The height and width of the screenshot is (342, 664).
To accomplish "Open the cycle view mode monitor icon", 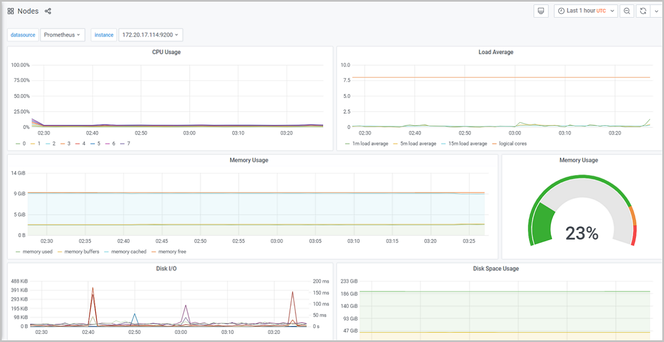I will (x=541, y=11).
